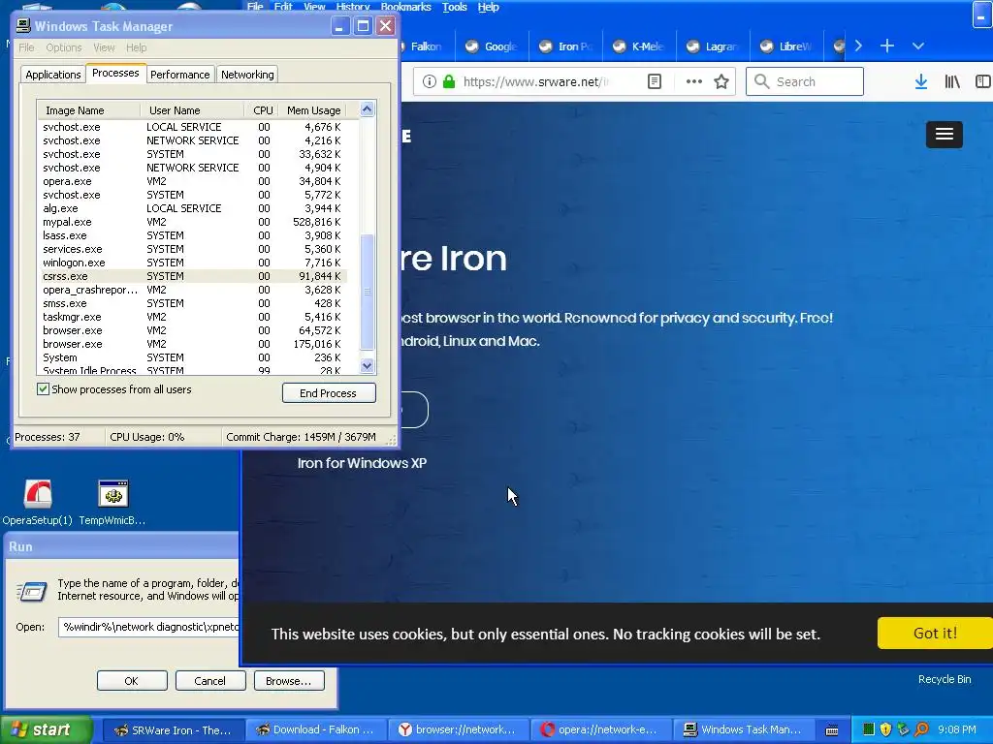This screenshot has width=993, height=744.
Task: Open the browser History menu
Action: pos(353,7)
